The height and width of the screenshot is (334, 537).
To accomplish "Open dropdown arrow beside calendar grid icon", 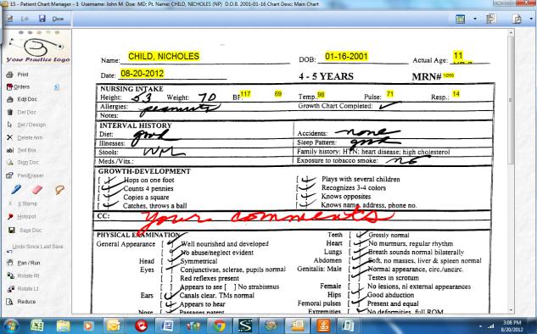I will (x=475, y=19).
